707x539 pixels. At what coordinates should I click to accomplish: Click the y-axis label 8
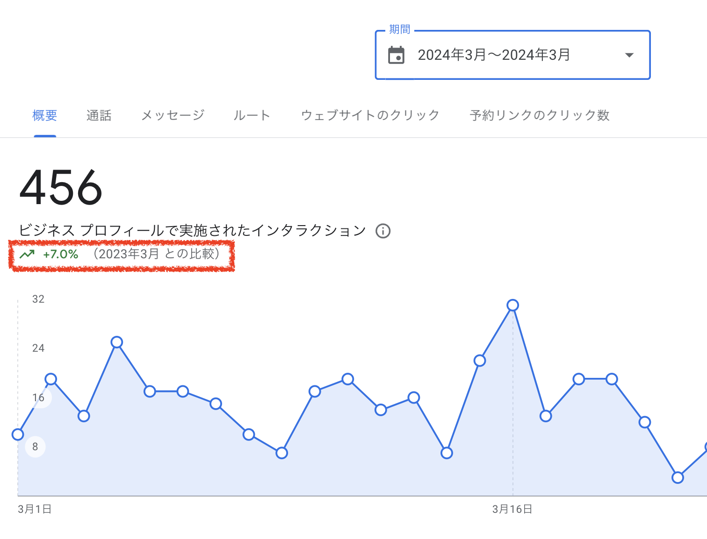tap(35, 447)
